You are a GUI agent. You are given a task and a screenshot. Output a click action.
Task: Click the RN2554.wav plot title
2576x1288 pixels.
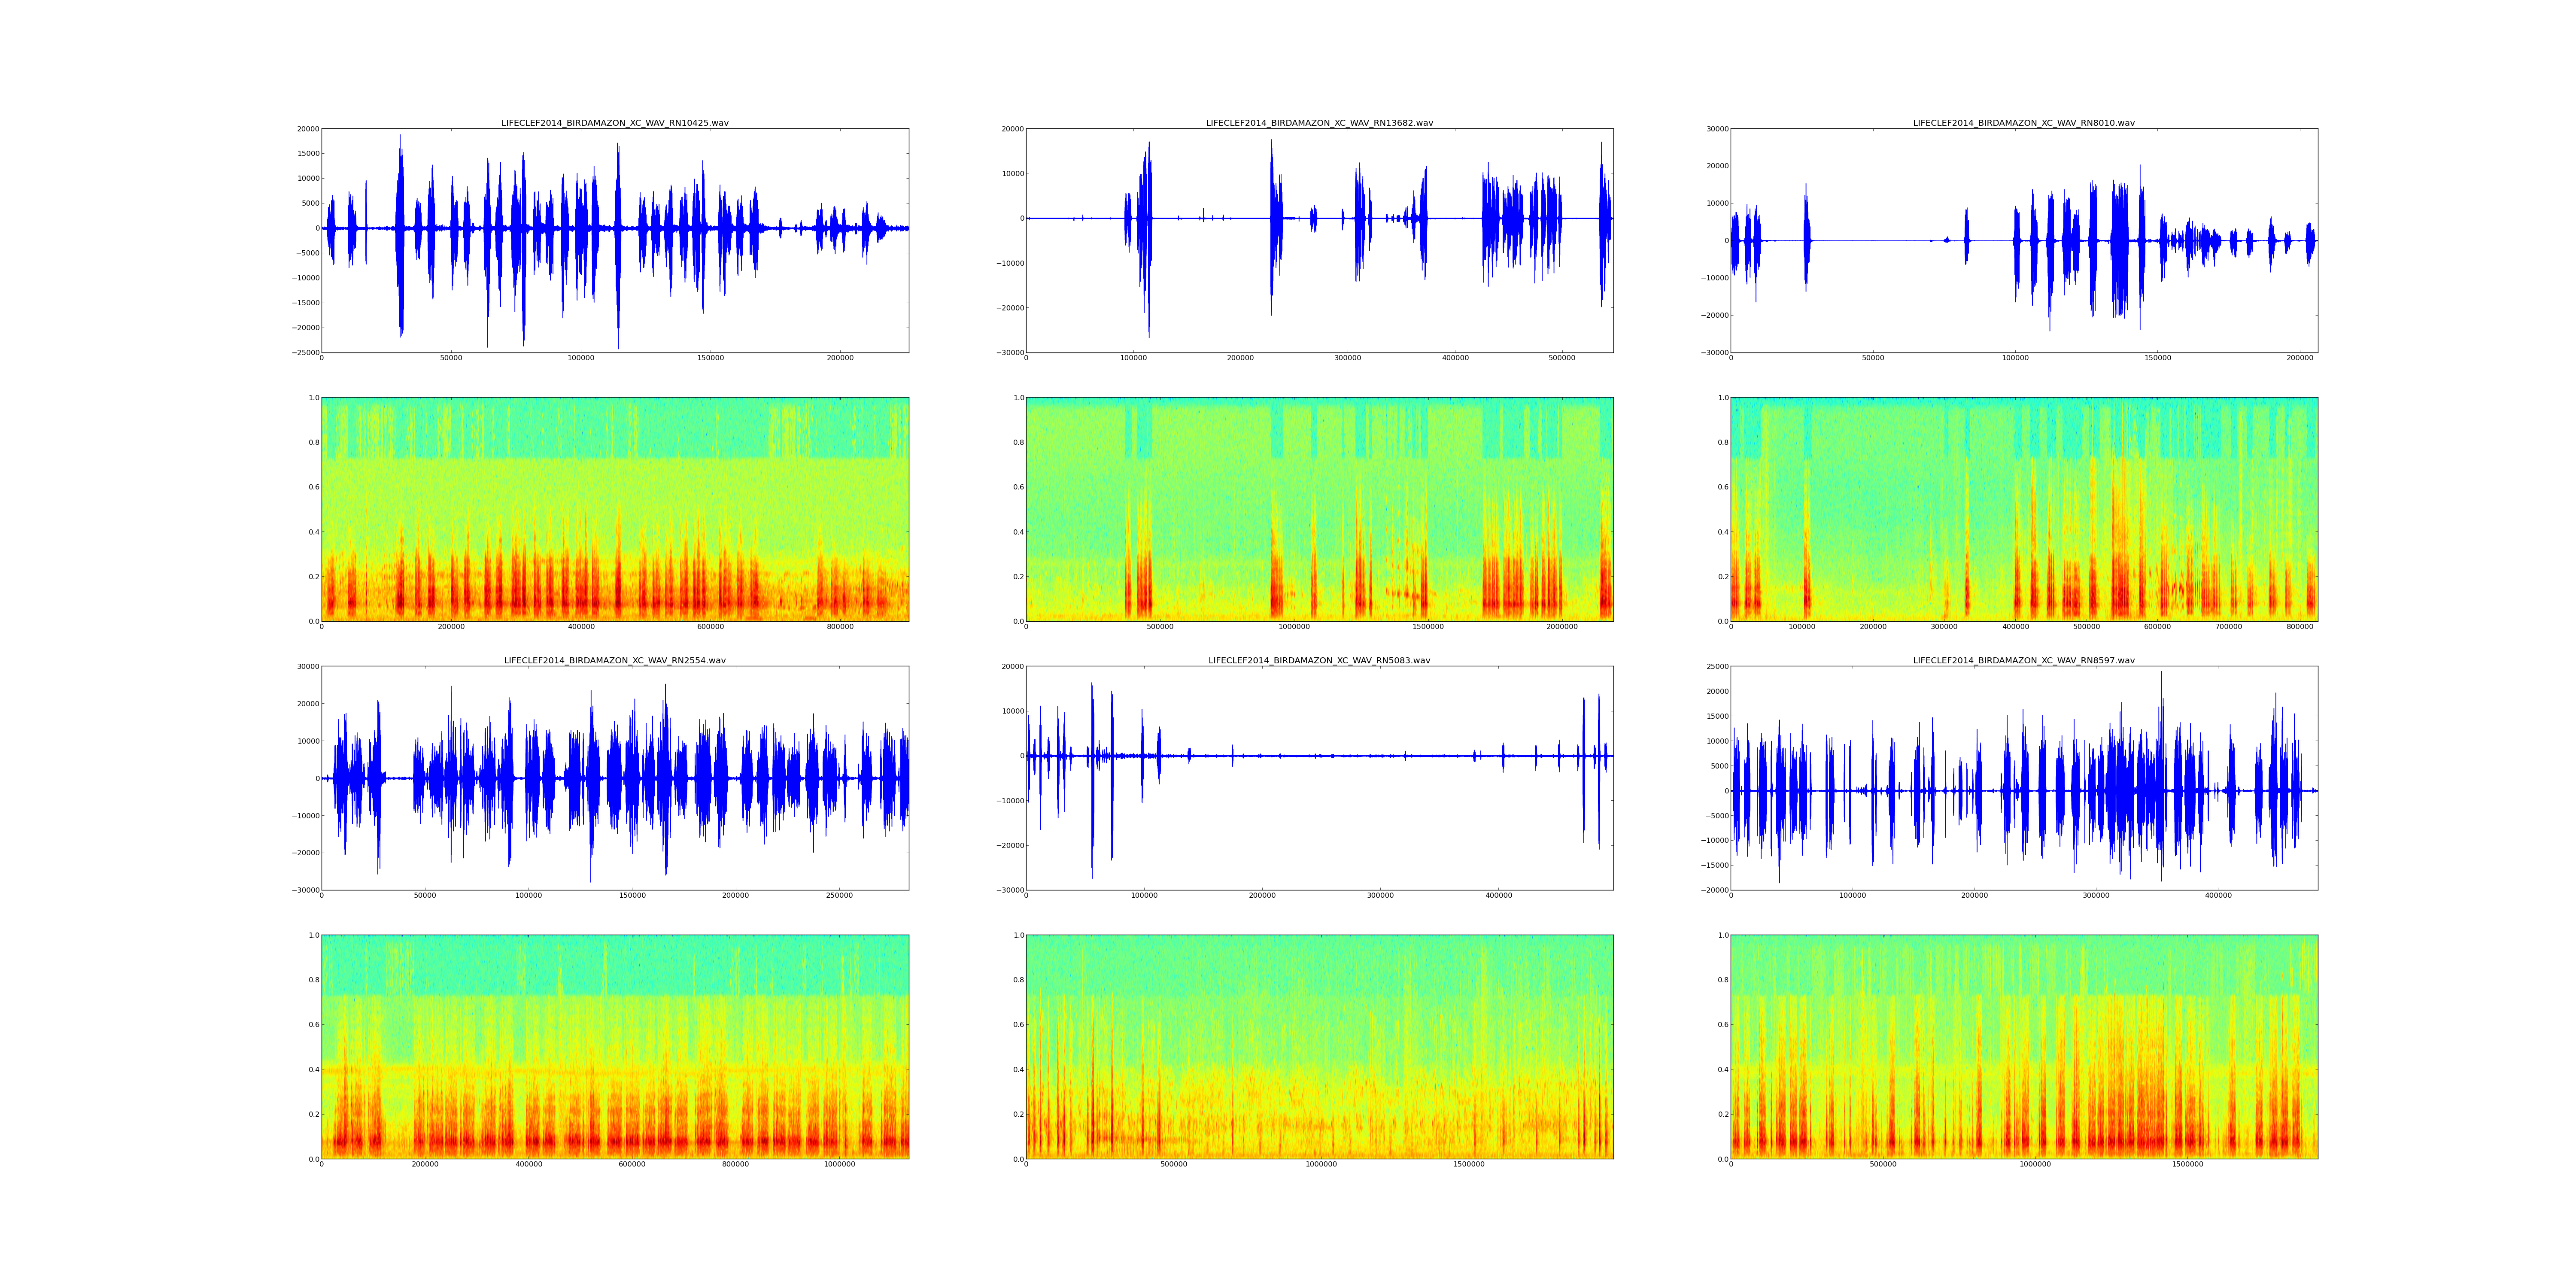614,660
